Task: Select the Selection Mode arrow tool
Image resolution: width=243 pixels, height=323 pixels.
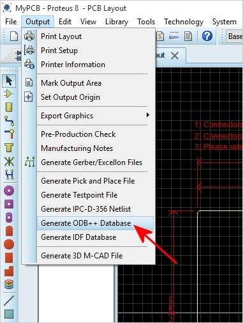Action: click(9, 81)
